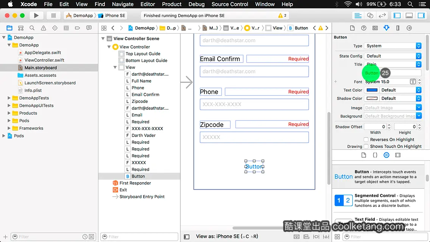430x242 pixels.
Task: Open the Navigate menu
Action: pos(123,4)
